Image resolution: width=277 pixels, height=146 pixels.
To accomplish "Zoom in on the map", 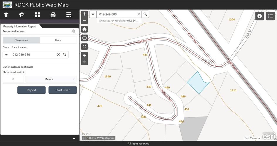I will coord(85,14).
